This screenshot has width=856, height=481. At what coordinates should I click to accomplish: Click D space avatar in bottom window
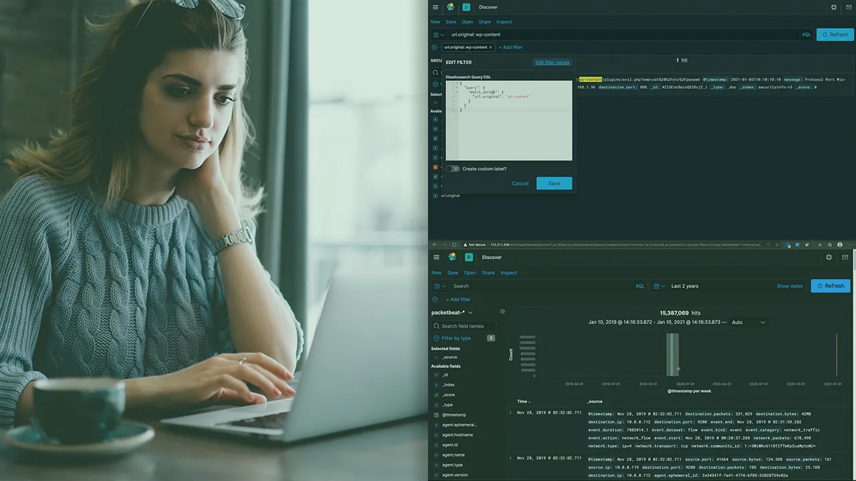[x=469, y=257]
